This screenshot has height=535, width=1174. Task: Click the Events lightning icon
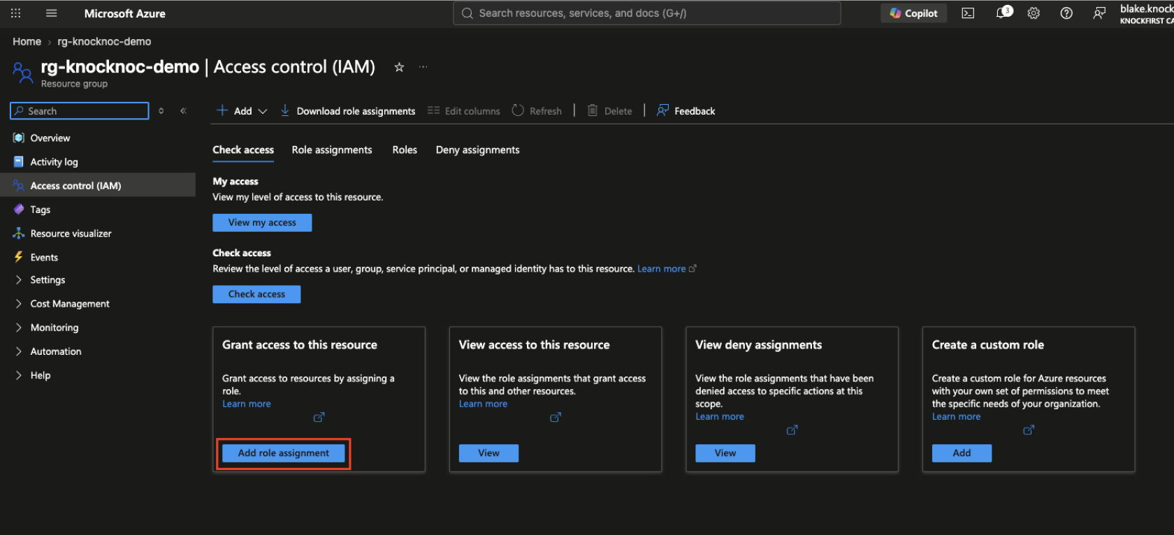click(x=19, y=257)
